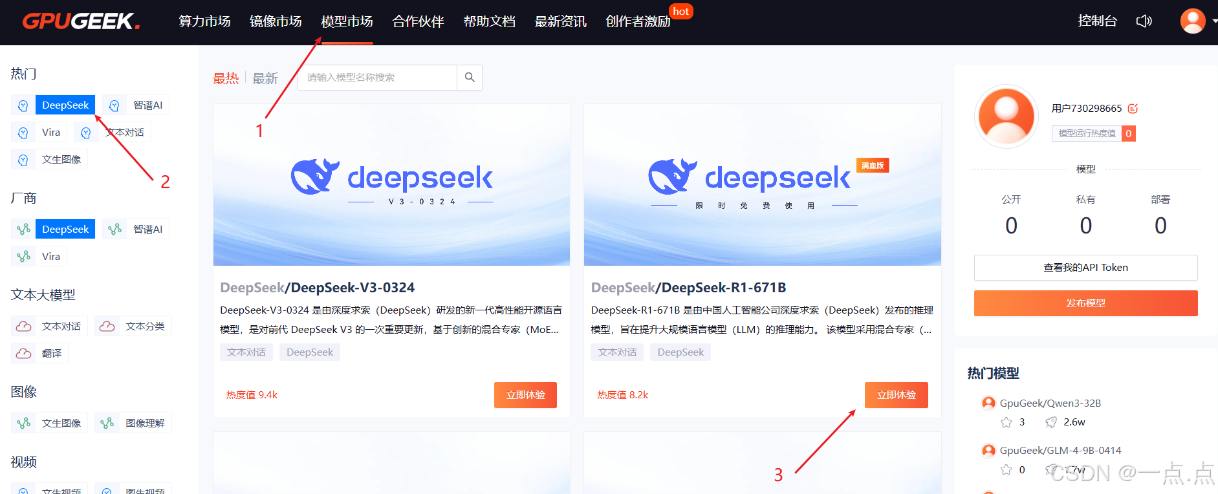Edit username via the pencil icon
This screenshot has width=1218, height=494.
pyautogui.click(x=1133, y=109)
